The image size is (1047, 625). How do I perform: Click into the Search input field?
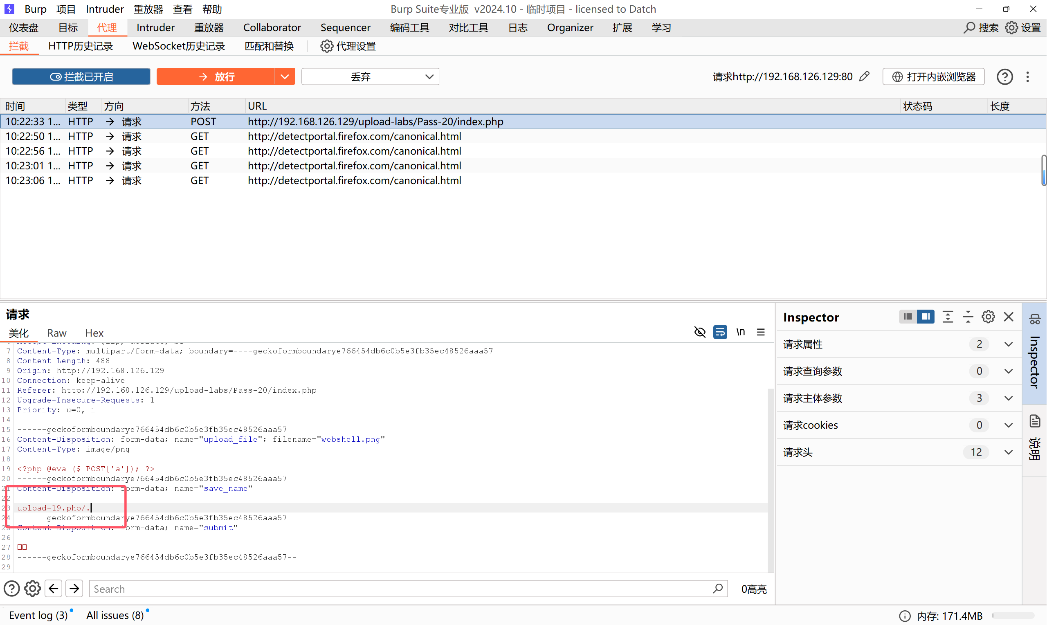[400, 588]
